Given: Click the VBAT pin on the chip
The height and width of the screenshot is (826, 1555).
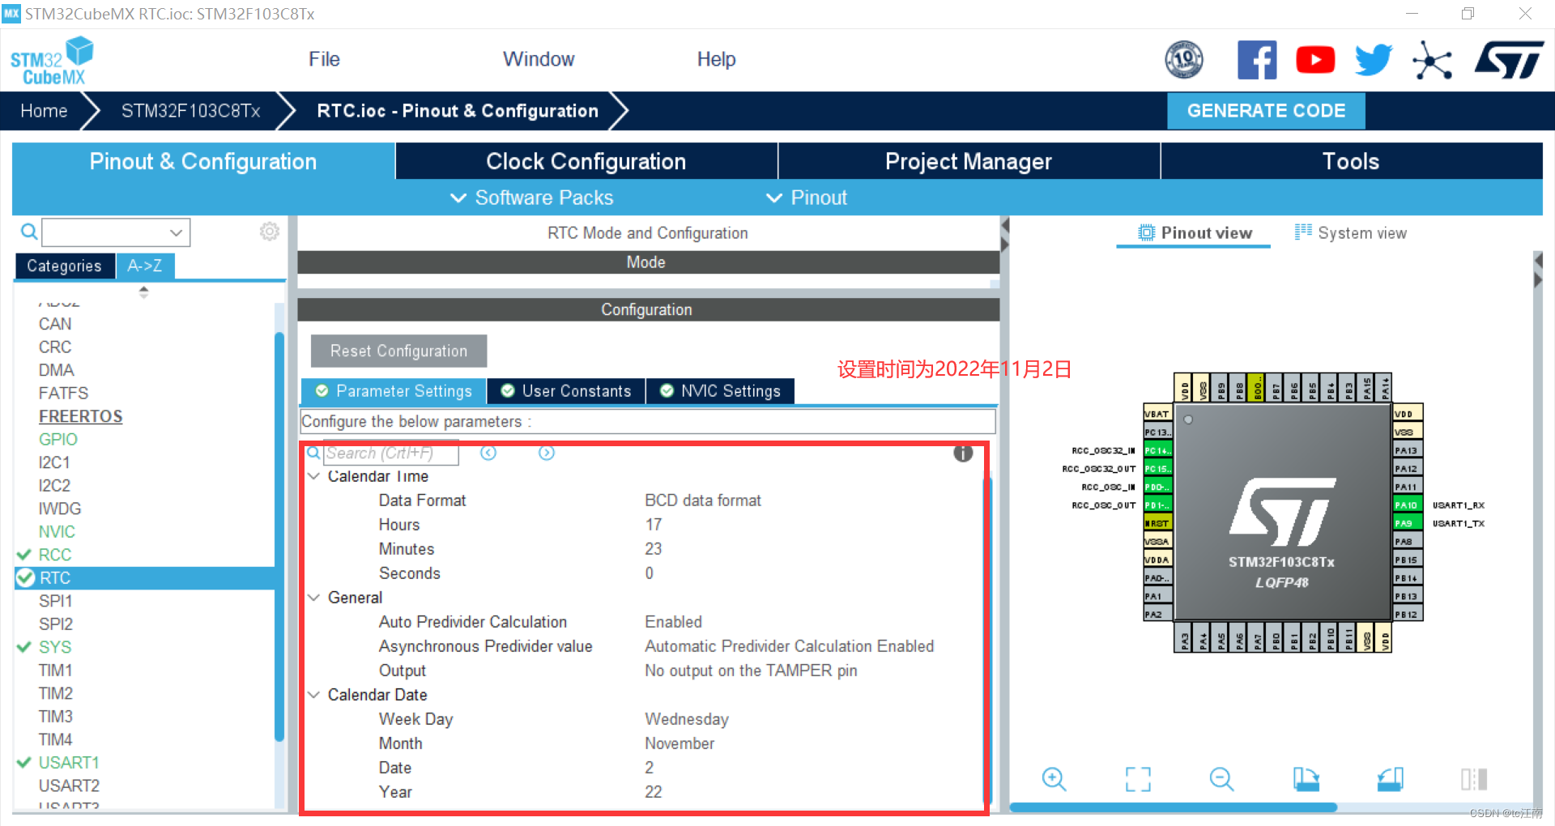Looking at the screenshot, I should (1157, 413).
